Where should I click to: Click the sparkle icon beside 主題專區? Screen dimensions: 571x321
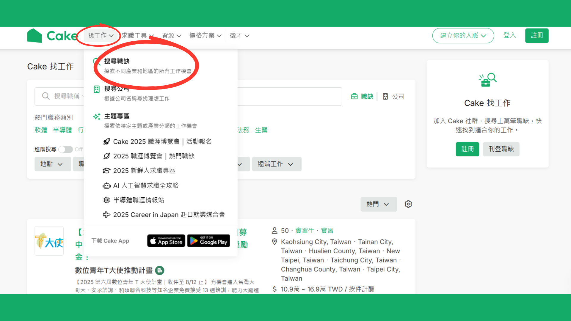click(x=97, y=117)
